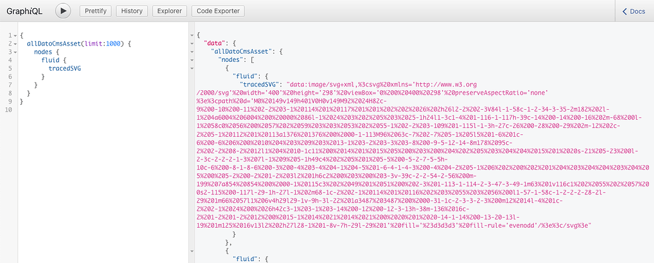Click line number 10 in the query gutter

pyautogui.click(x=7, y=109)
